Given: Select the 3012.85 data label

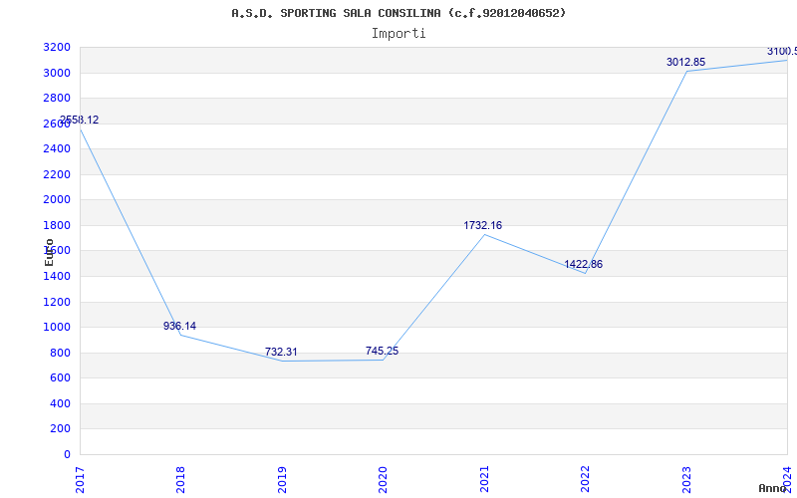Looking at the screenshot, I should click(x=685, y=63).
